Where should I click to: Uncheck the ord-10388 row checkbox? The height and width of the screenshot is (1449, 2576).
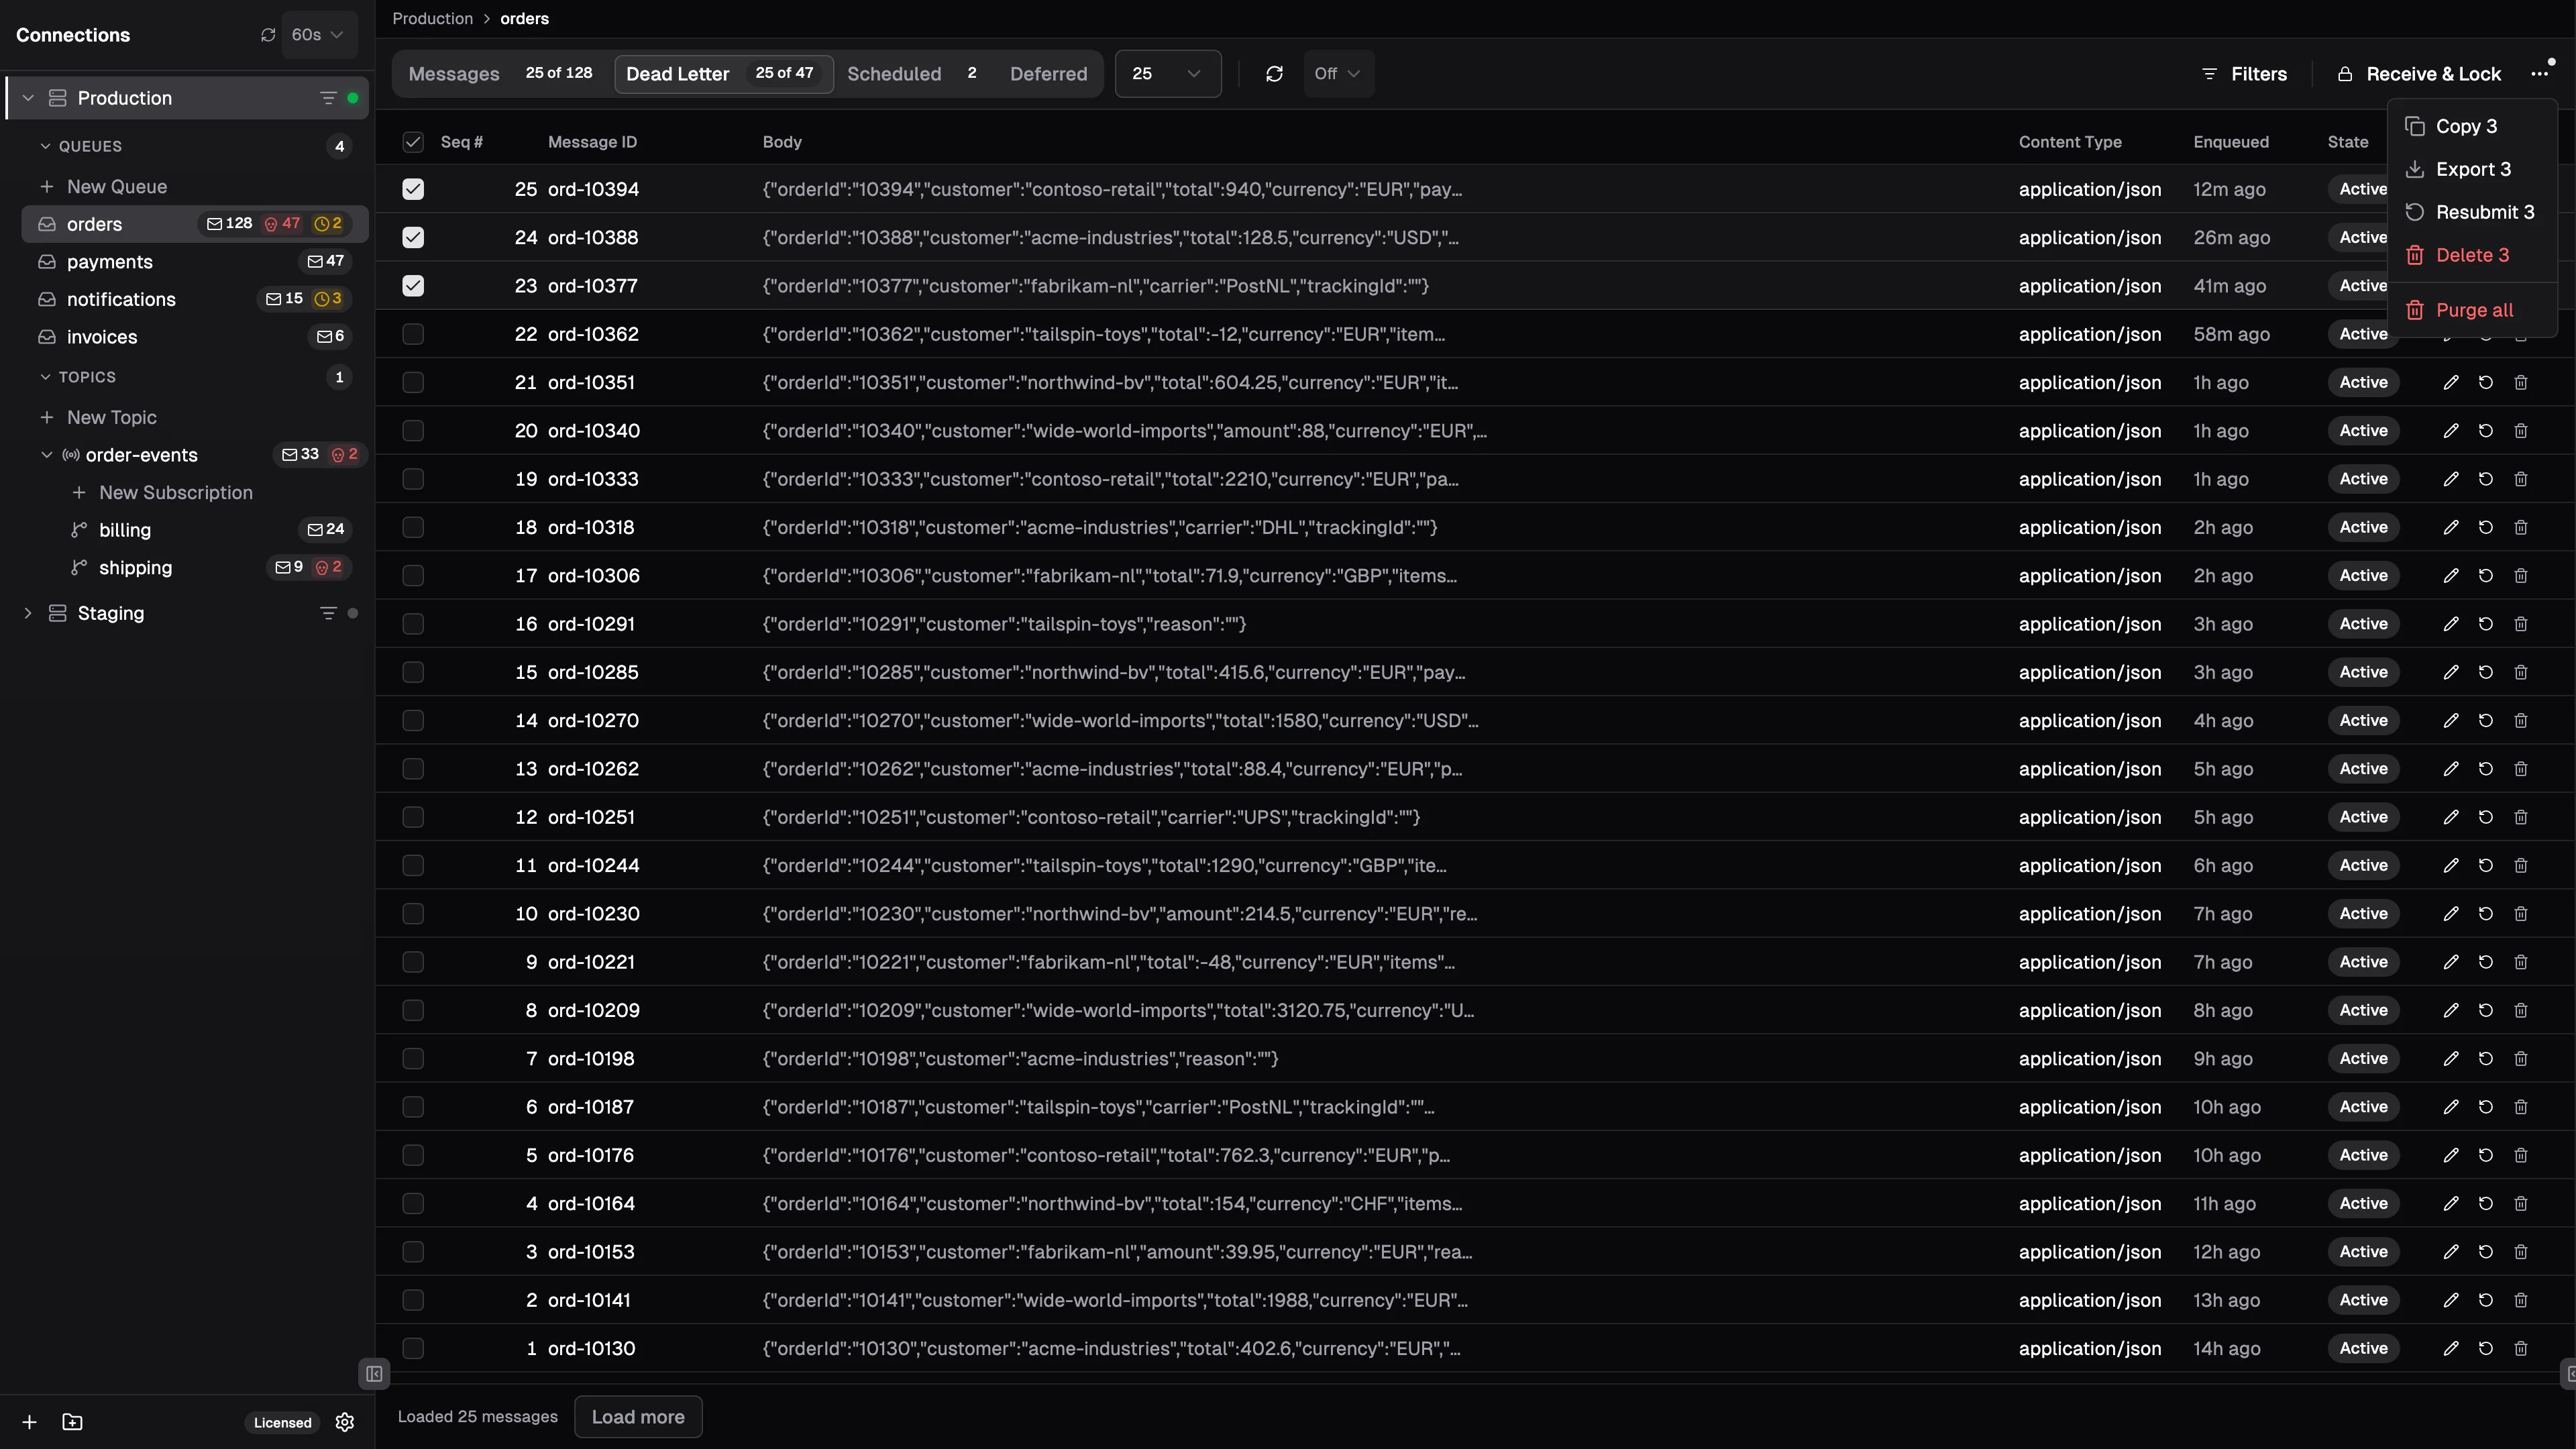[x=413, y=238]
